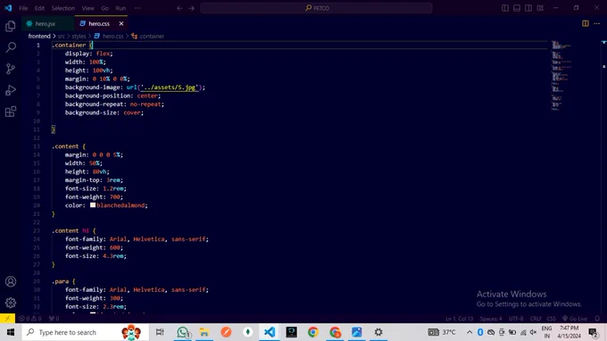Click src in the breadcrumb
The width and height of the screenshot is (607, 341).
62,36
